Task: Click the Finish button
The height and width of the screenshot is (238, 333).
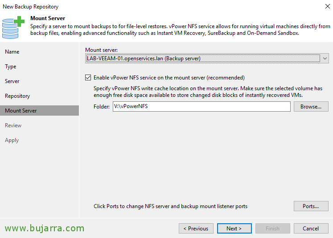Action: click(273, 229)
